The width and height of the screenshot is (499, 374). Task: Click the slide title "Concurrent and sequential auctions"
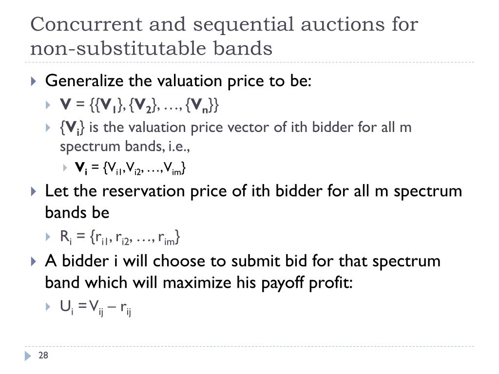[x=224, y=24]
